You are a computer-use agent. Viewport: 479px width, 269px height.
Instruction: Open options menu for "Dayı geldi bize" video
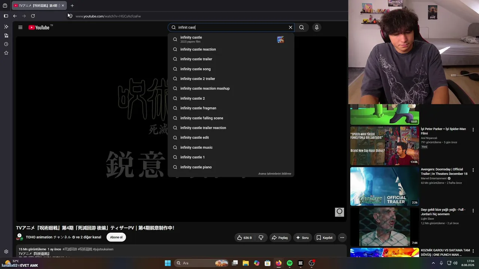(x=473, y=210)
